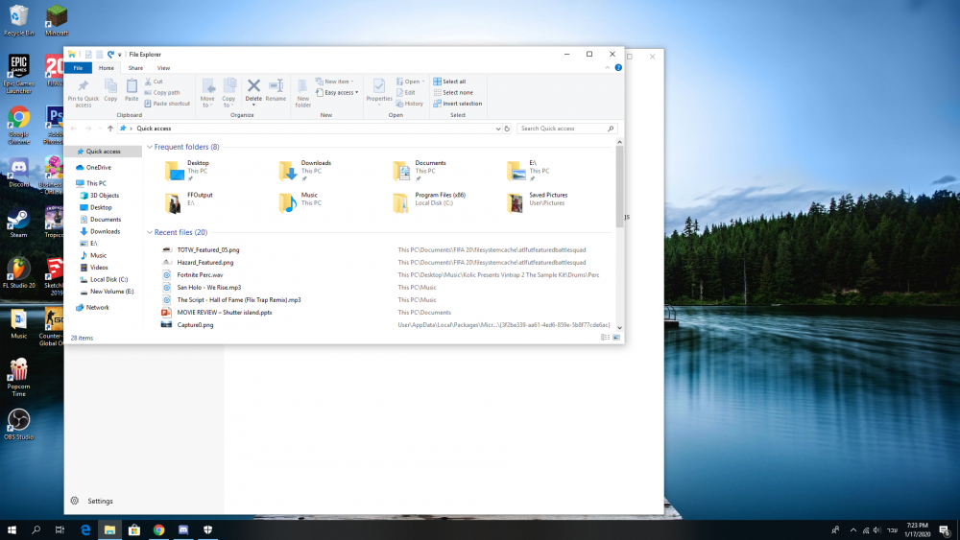Select Fortnite Perc.wav recent file
Screen dimensions: 960x540
[x=201, y=274]
